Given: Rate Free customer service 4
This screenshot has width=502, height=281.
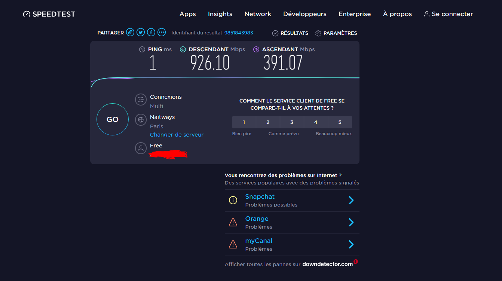Looking at the screenshot, I should click(316, 122).
